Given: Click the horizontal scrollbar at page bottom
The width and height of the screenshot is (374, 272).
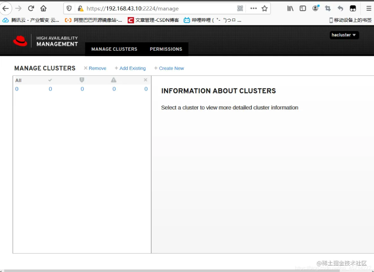Looking at the screenshot, I should pyautogui.click(x=172, y=271).
